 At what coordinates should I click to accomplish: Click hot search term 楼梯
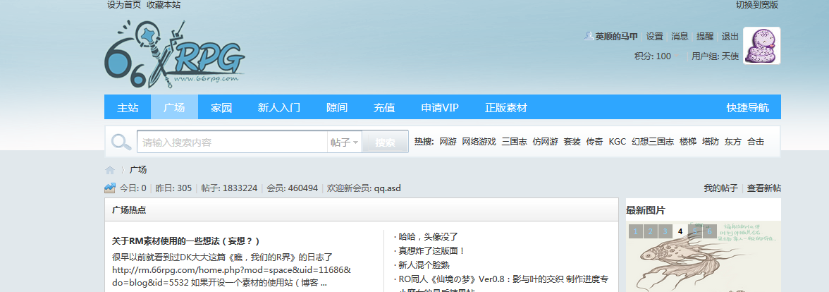[x=688, y=142]
